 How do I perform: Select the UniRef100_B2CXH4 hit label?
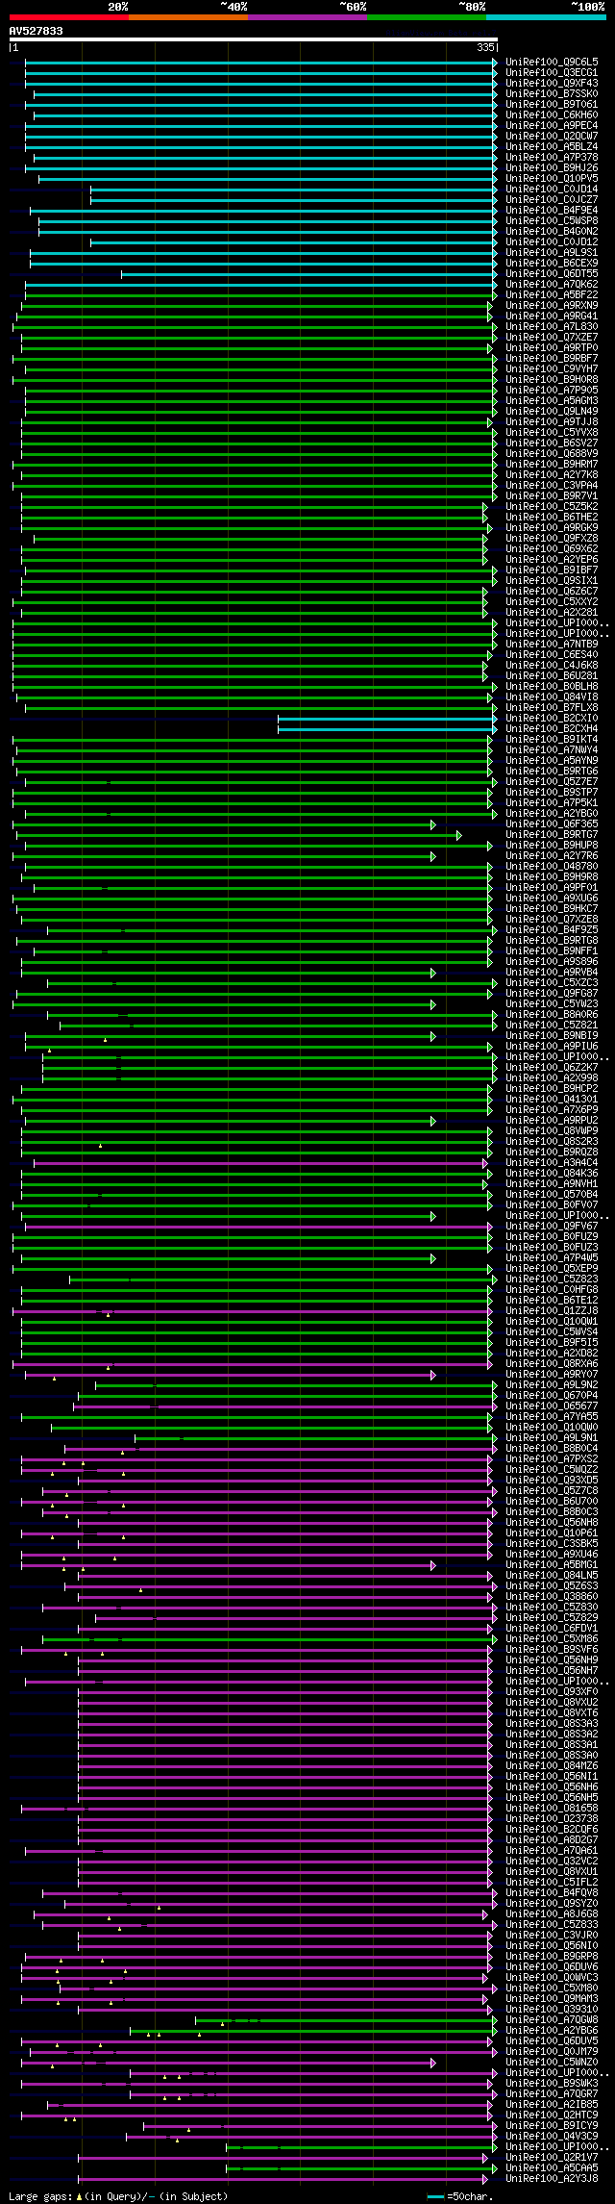coord(552,729)
